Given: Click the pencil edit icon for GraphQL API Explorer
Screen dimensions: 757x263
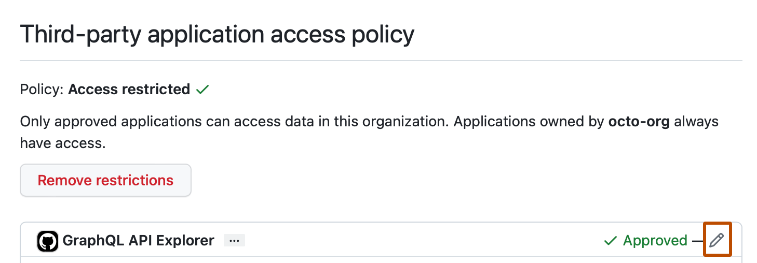Looking at the screenshot, I should pyautogui.click(x=717, y=240).
